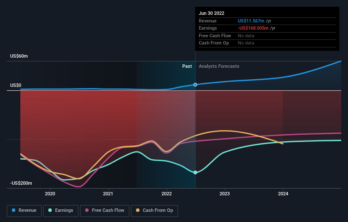This screenshot has height=222, width=348.
Task: Click the teal Earnings data point marker
Action: (x=195, y=172)
